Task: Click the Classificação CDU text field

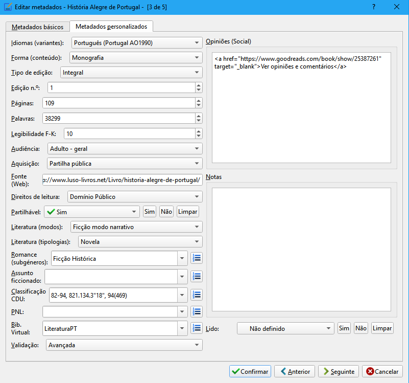Action: pyautogui.click(x=113, y=295)
